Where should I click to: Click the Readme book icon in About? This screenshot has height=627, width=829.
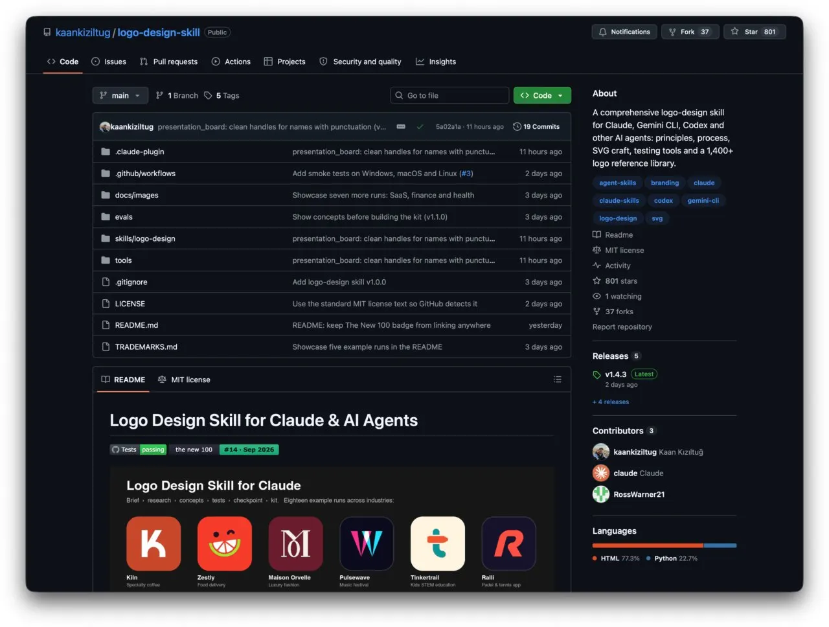point(596,234)
